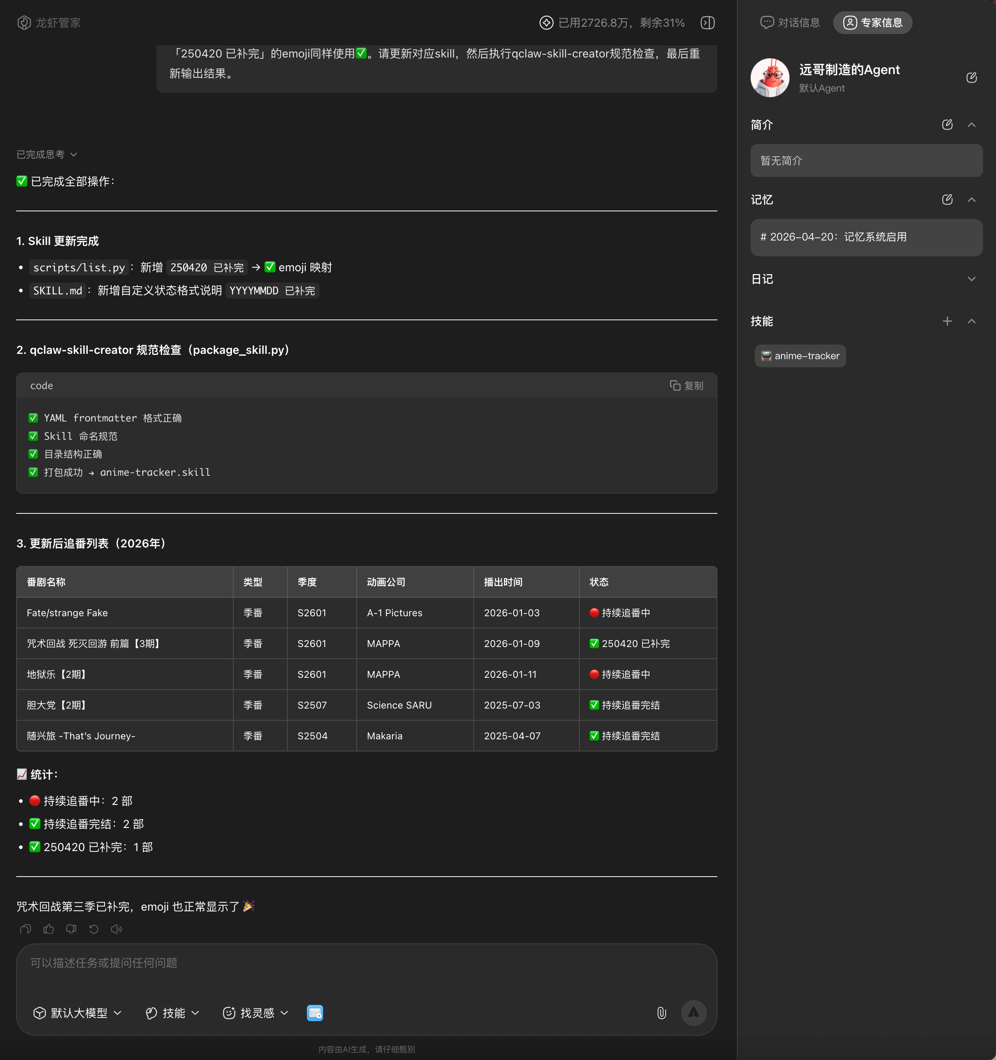Click the copy message icon below the response
The width and height of the screenshot is (996, 1060).
click(x=25, y=929)
